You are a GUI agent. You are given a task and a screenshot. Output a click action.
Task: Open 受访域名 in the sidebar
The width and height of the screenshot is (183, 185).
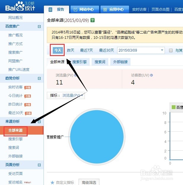[15, 182]
